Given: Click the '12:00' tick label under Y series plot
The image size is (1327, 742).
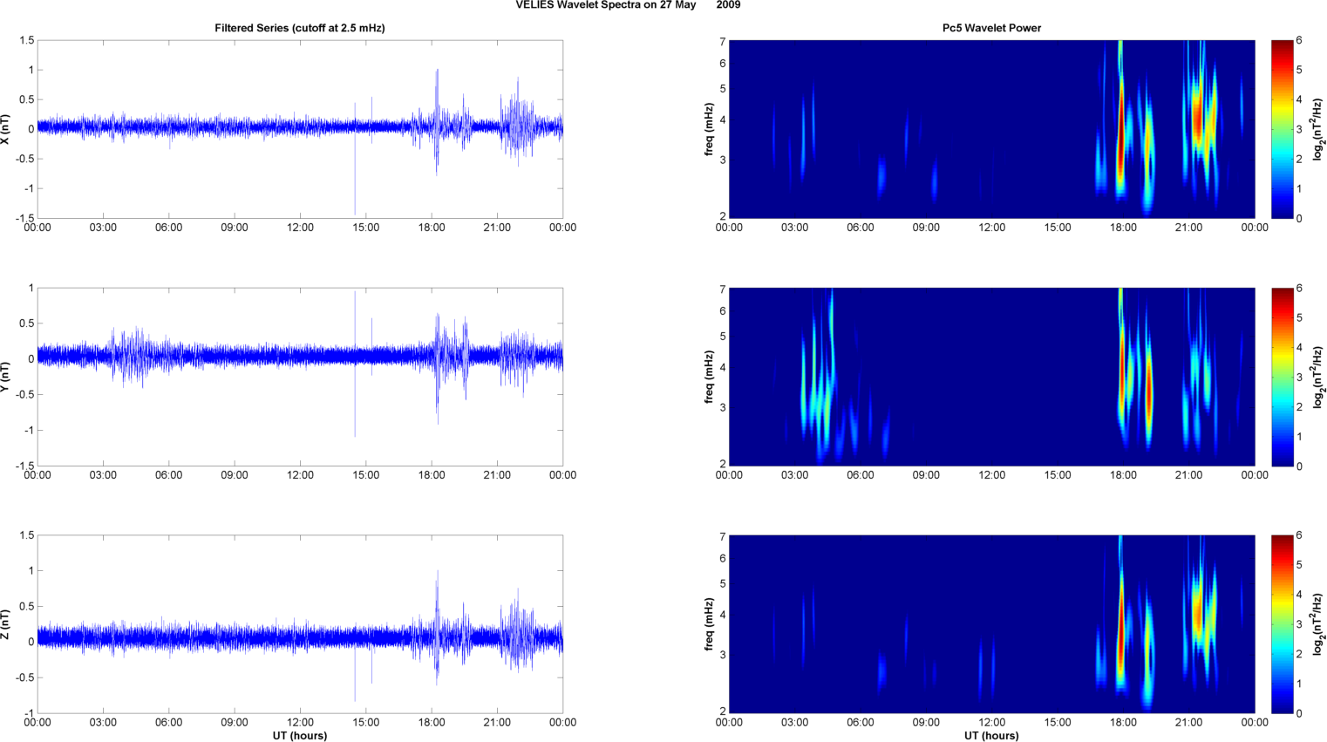Looking at the screenshot, I should tap(300, 475).
